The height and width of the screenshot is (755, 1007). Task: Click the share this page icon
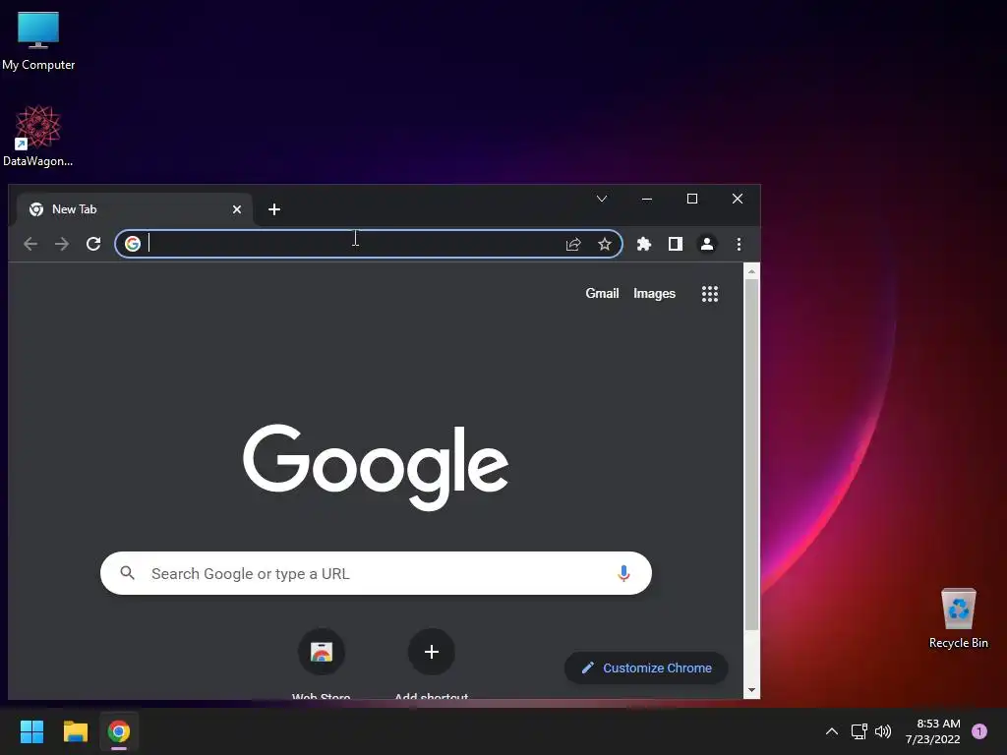tap(573, 244)
